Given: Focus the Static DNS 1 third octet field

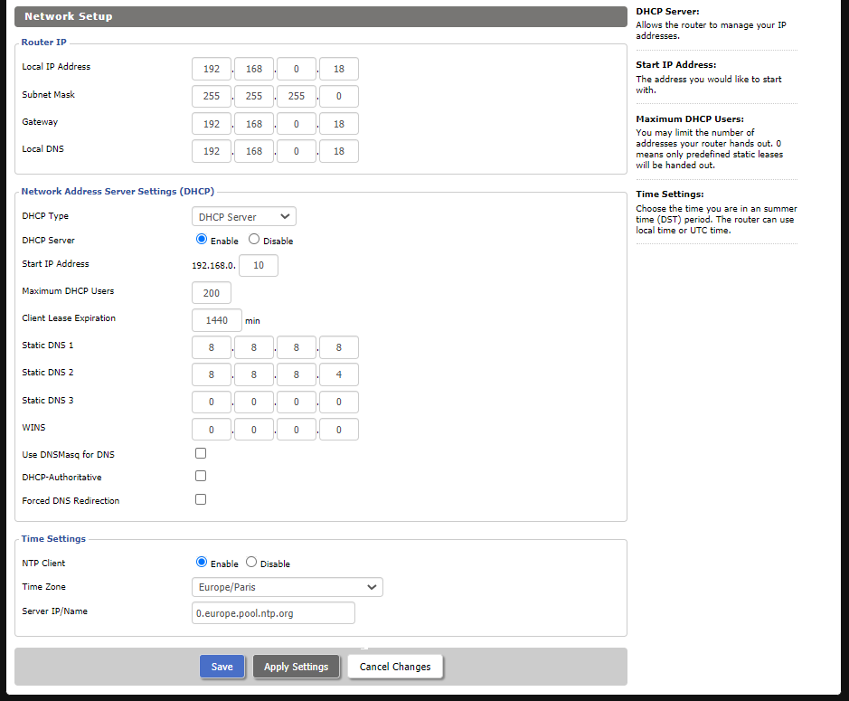Looking at the screenshot, I should [297, 347].
